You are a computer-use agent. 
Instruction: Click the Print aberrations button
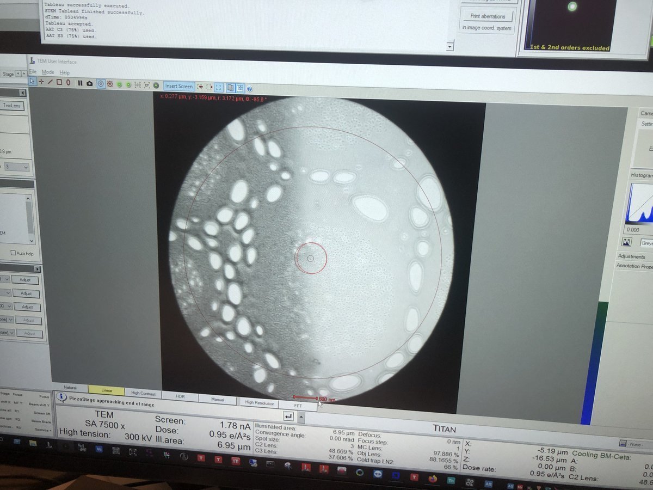pyautogui.click(x=487, y=16)
